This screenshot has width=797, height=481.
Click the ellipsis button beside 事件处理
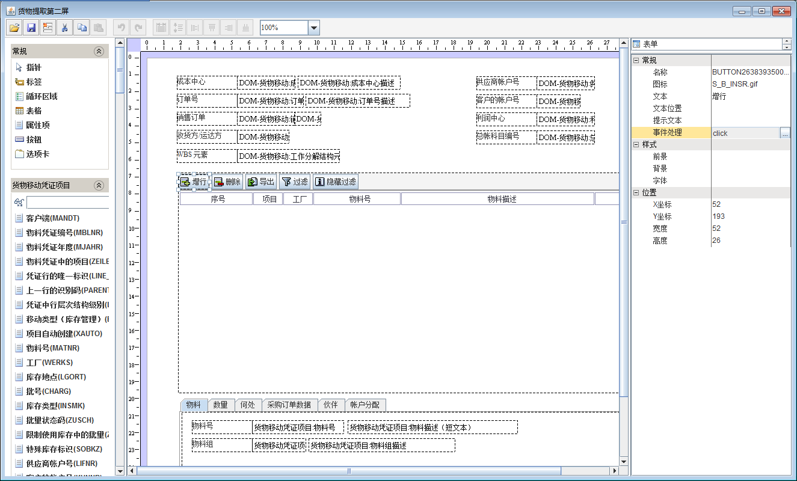tap(785, 133)
